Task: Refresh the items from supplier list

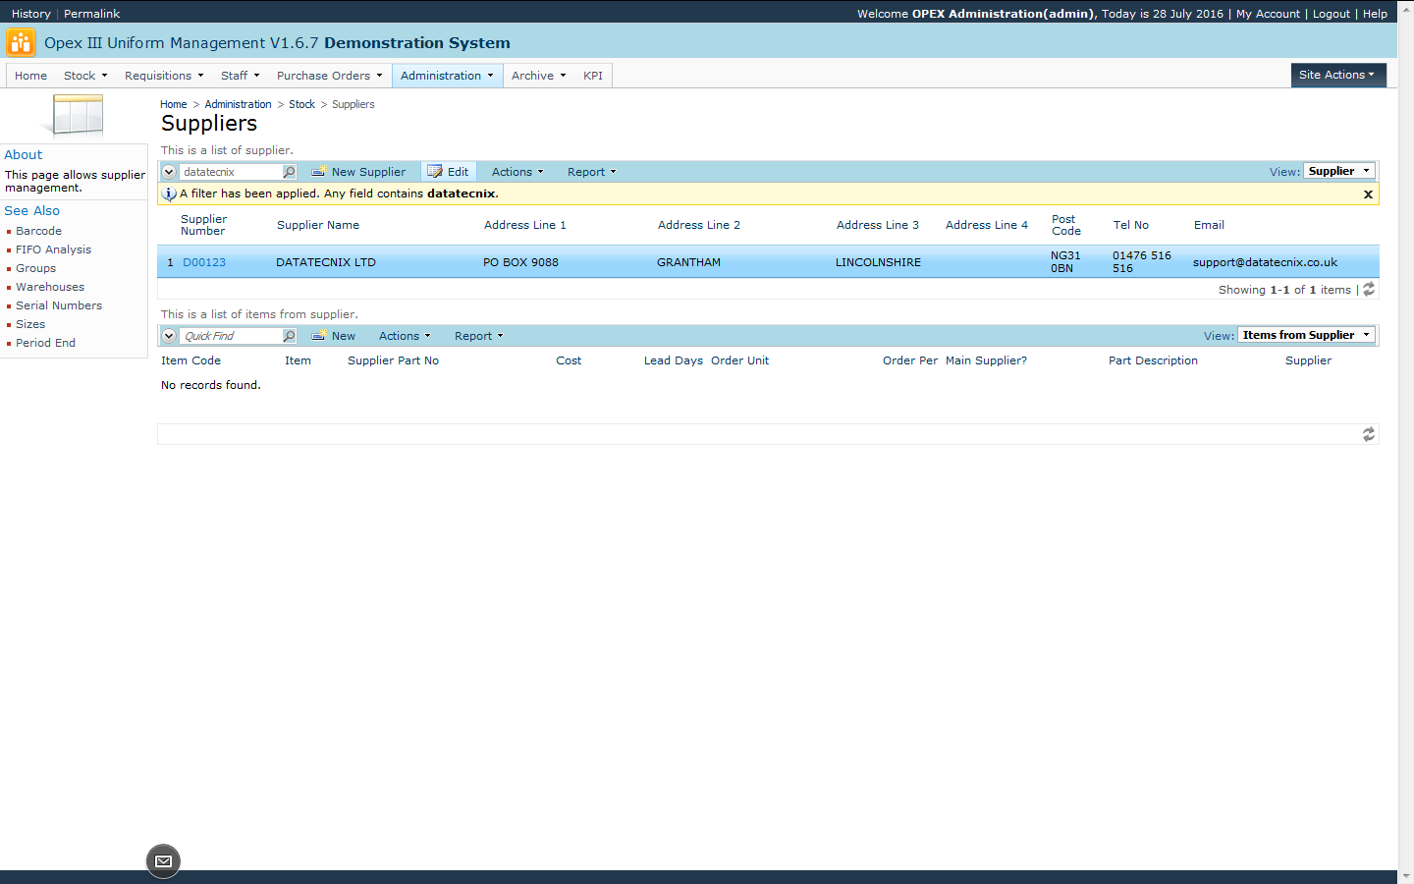Action: [x=1369, y=434]
